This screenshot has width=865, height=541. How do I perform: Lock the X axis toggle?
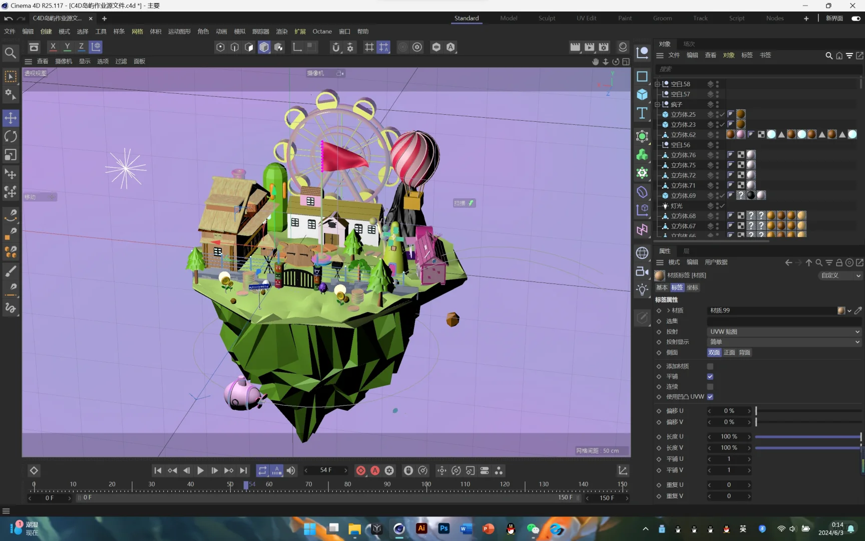point(53,47)
